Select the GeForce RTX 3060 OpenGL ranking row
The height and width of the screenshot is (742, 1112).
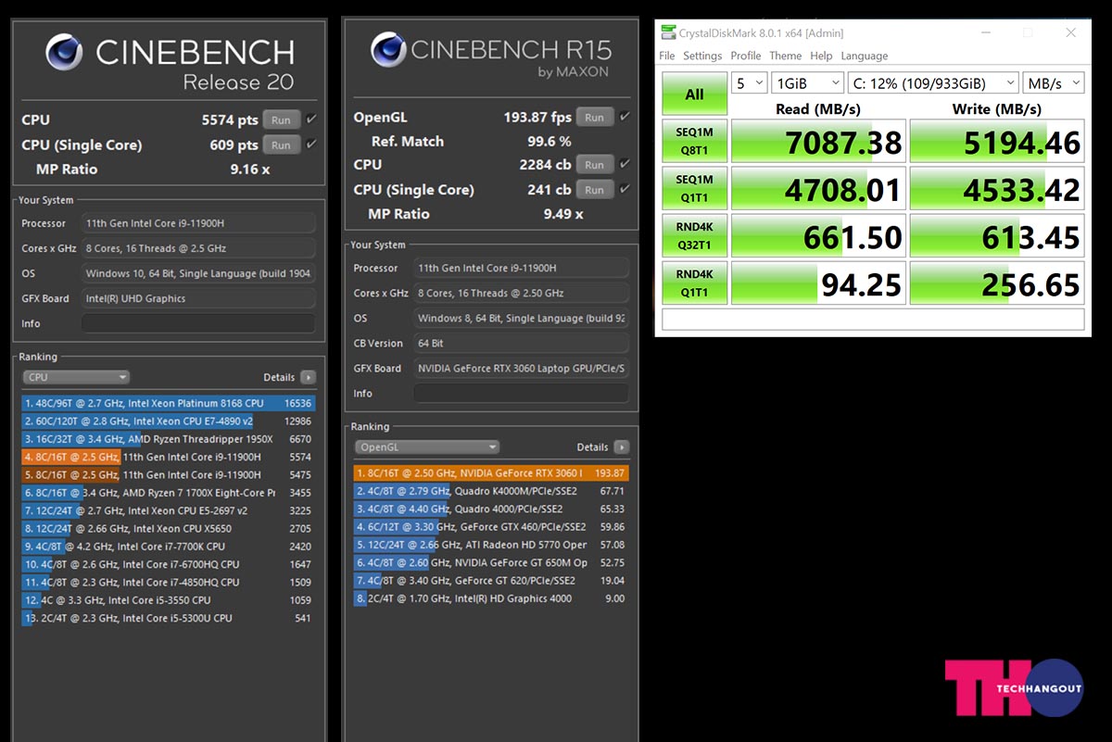coord(491,472)
